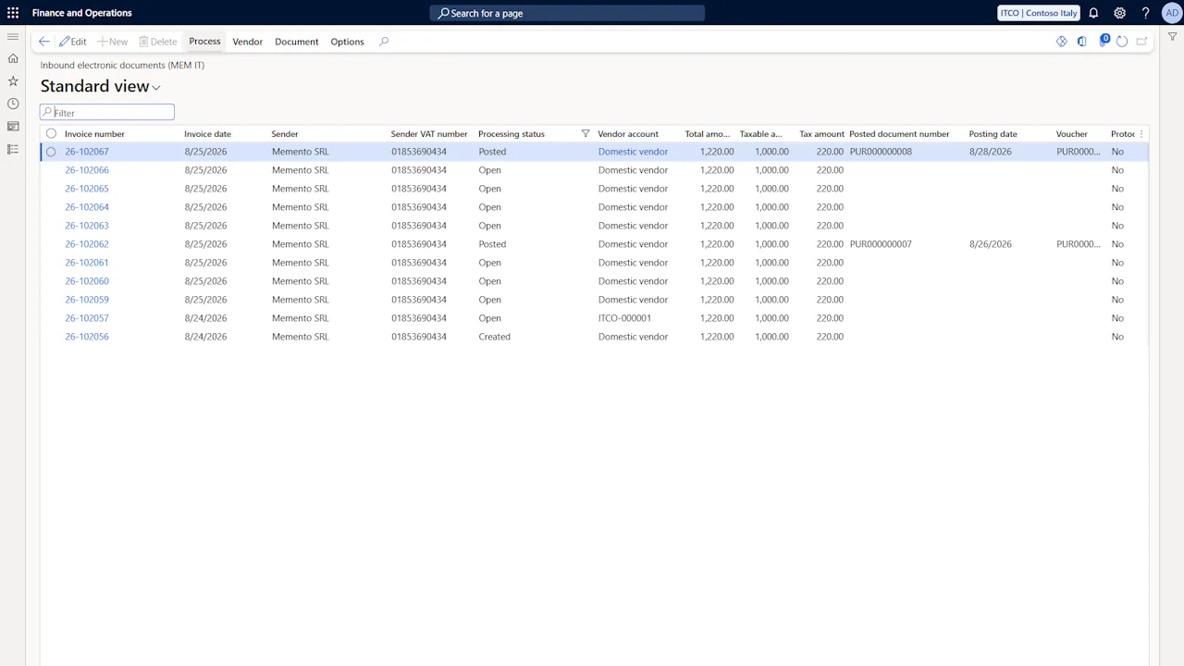Open Modules list in sidebar
Screen dimensions: 1184x666
pos(13,149)
